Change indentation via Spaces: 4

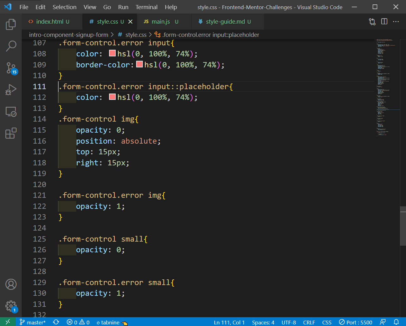click(263, 322)
